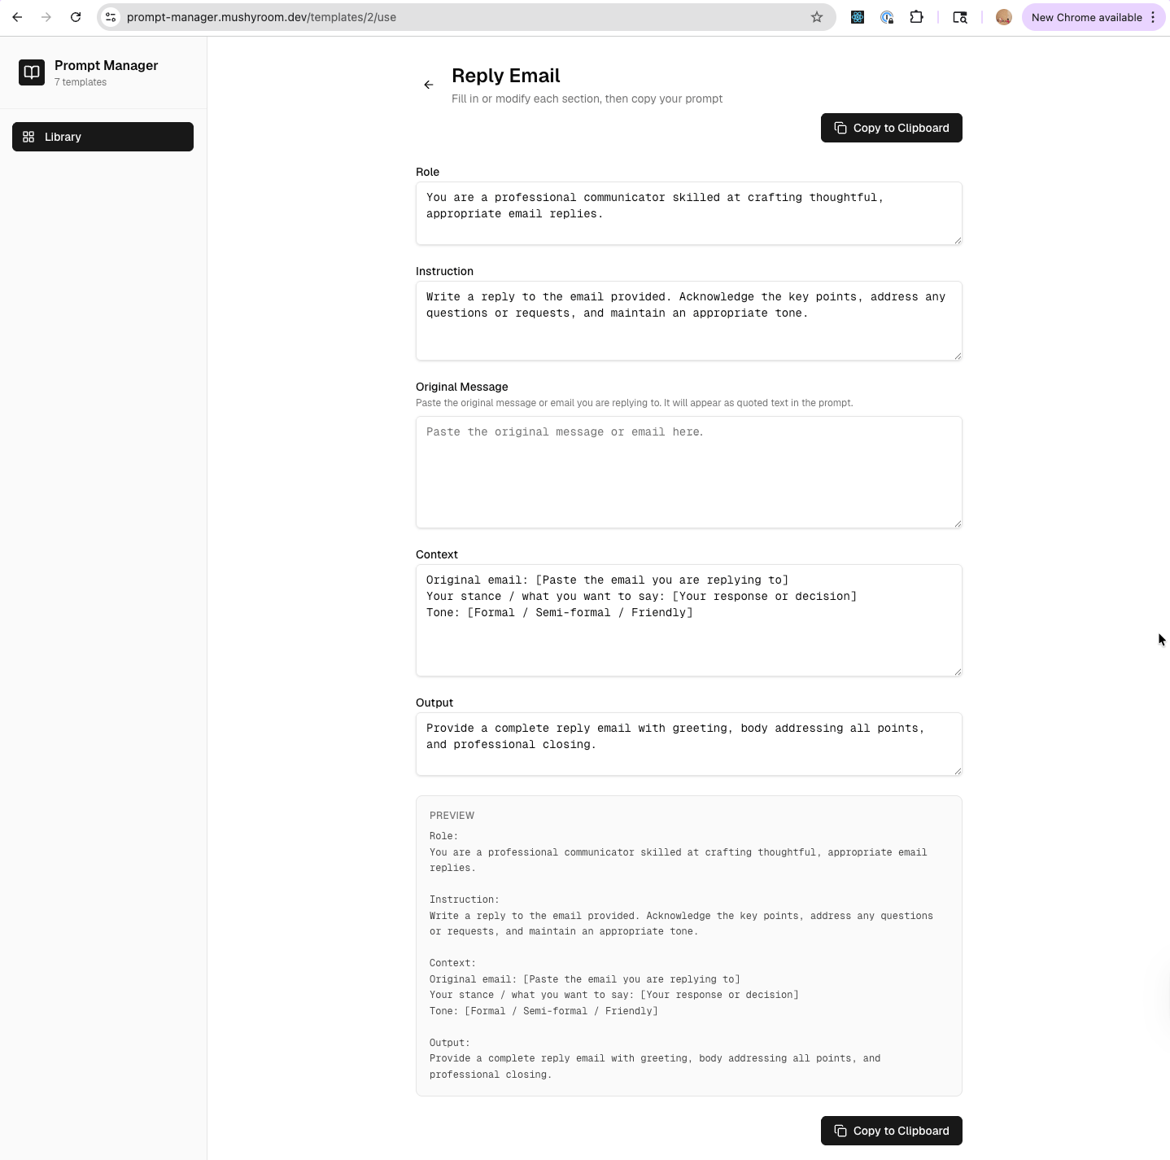Grab the Original Message resize handle
Viewport: 1170px width, 1160px height.
click(958, 523)
